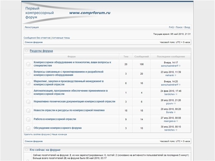Click the Последнее сообщение column header
This screenshot has width=215, height=161.
pos(171,57)
